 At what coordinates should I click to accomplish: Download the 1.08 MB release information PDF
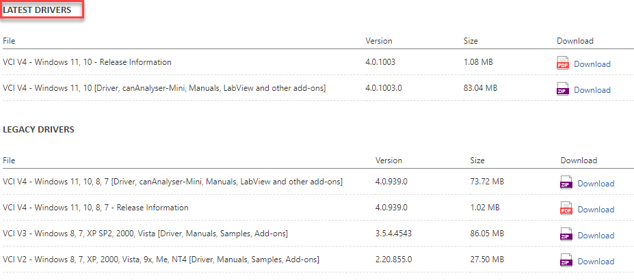(592, 64)
